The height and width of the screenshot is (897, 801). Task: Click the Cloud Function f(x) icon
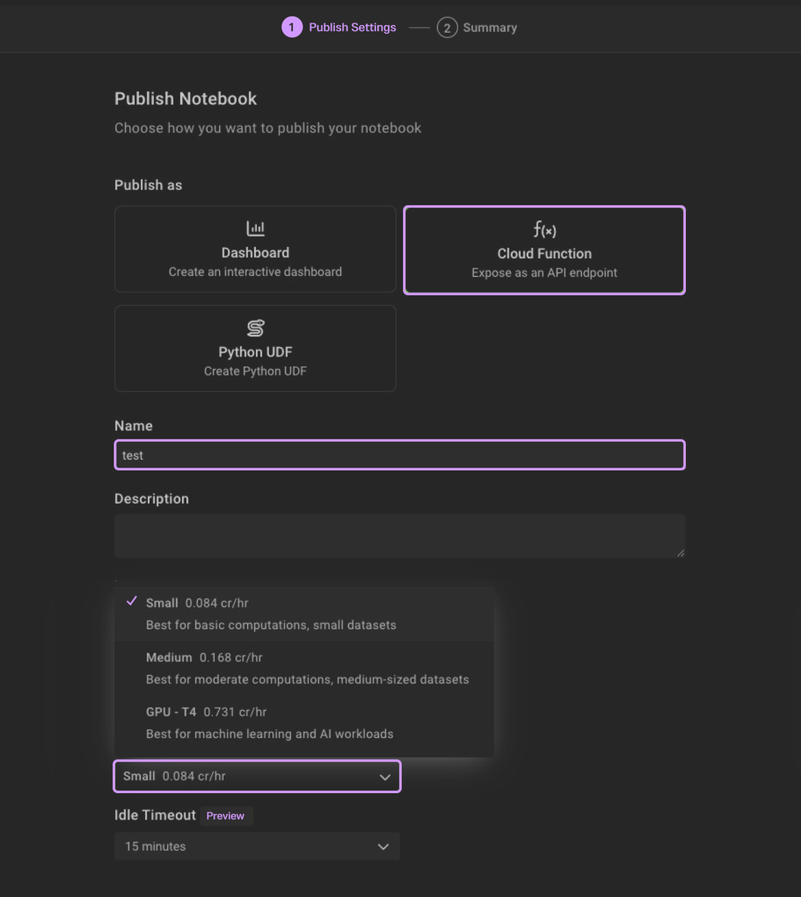point(544,229)
